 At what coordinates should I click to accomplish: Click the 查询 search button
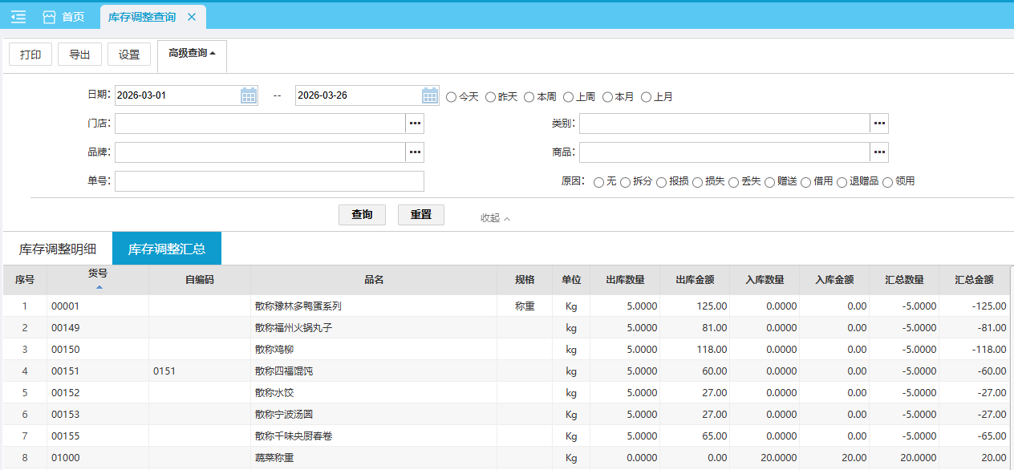point(362,215)
